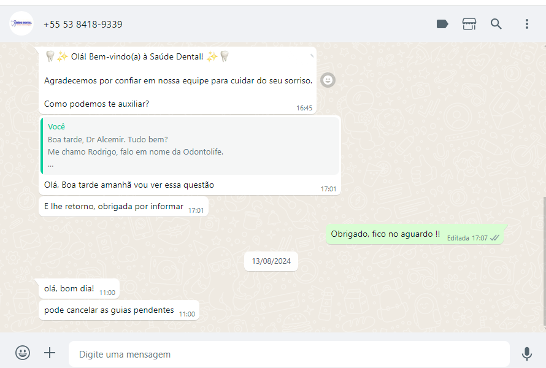546x368 pixels.
Task: React to welcome message with emoji button
Action: coord(328,80)
